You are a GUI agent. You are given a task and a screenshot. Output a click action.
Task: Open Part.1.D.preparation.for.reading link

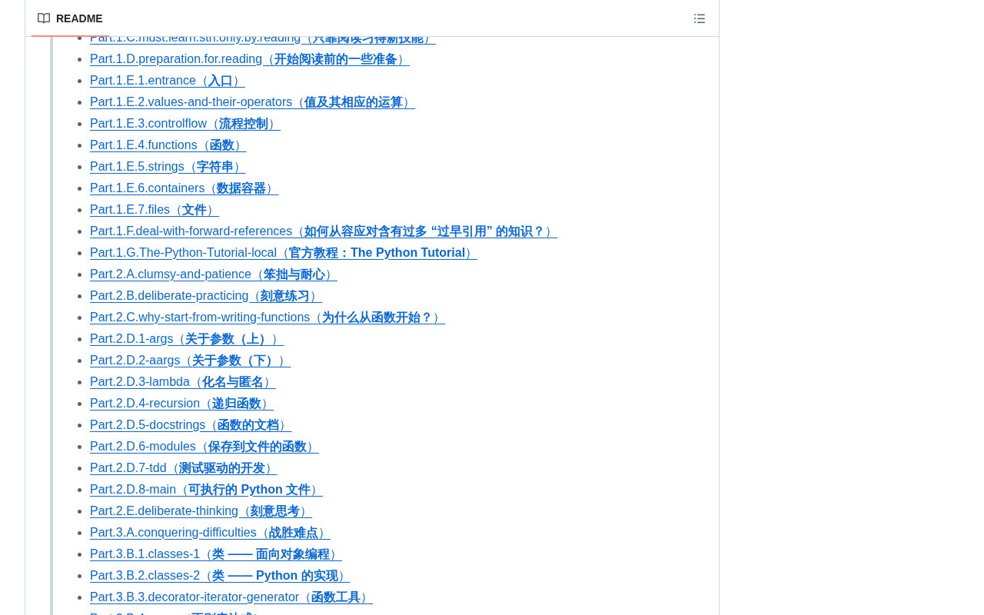click(x=250, y=59)
